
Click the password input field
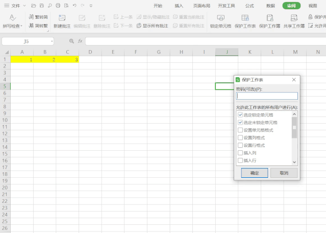[267, 96]
